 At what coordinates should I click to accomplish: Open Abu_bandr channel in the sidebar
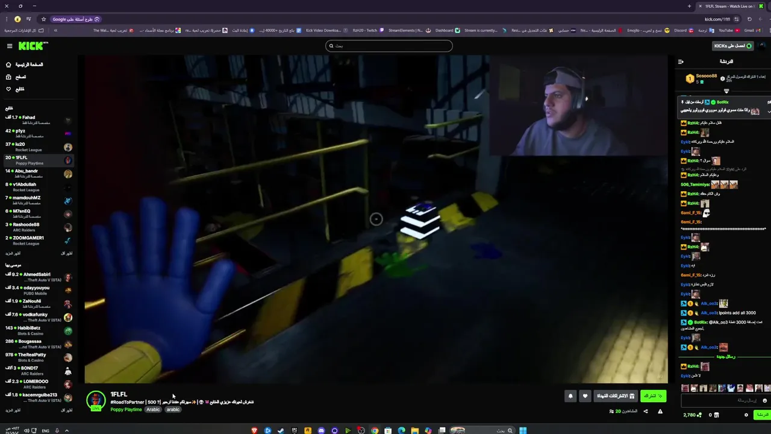38,174
